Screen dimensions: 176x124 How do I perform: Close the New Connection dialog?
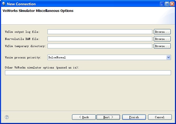[172, 4]
